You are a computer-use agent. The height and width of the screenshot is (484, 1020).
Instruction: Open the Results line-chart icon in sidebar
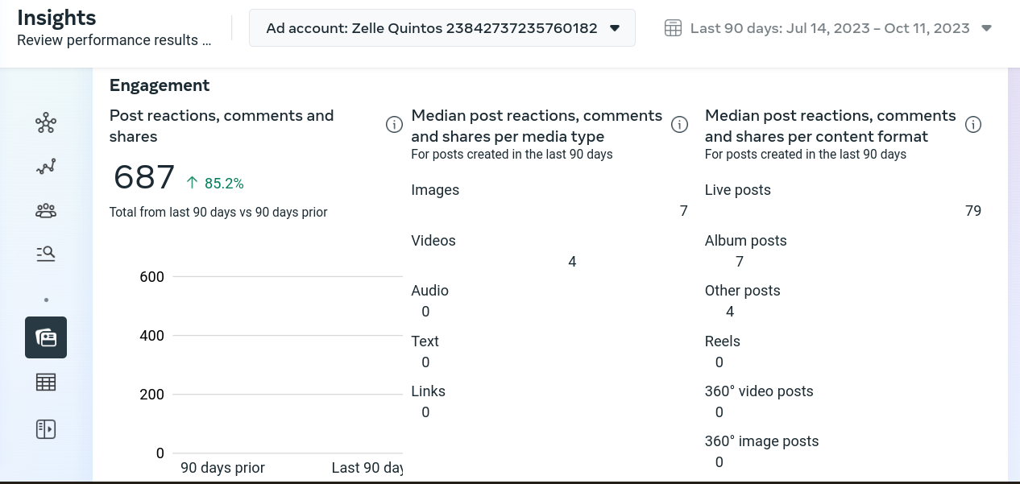click(46, 168)
